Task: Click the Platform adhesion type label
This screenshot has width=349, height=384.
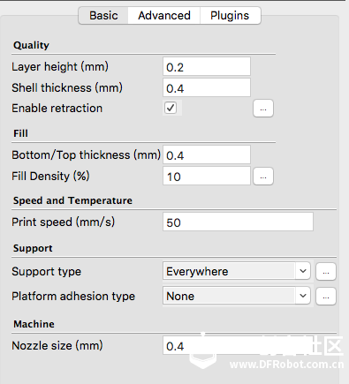Action: click(x=73, y=296)
